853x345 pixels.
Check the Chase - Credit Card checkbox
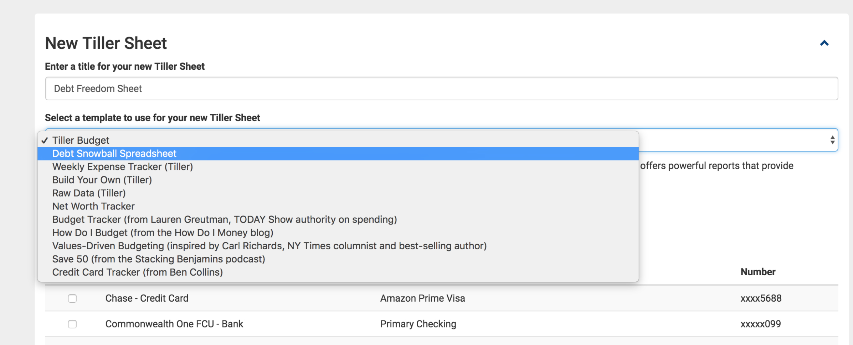(72, 298)
